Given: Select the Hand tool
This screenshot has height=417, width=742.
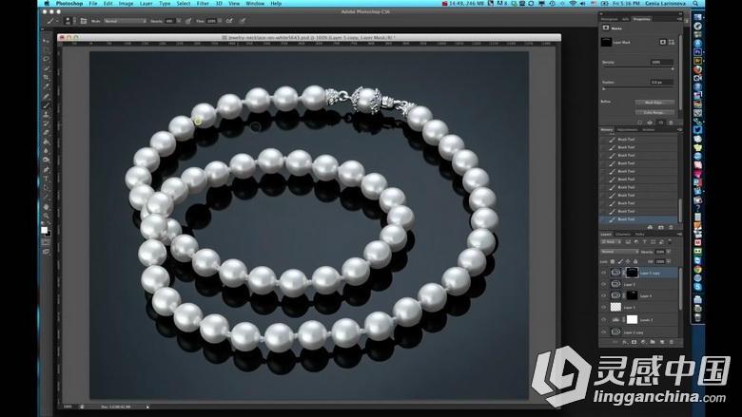Looking at the screenshot, I should tap(46, 207).
